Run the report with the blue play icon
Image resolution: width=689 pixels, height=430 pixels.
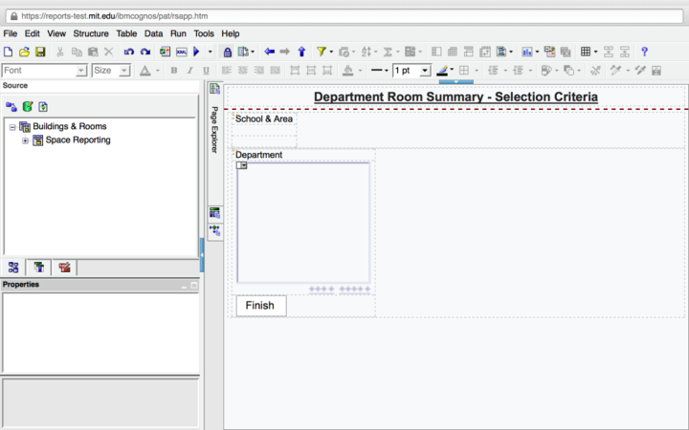pyautogui.click(x=196, y=52)
